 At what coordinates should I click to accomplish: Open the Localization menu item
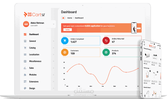pyautogui.click(x=34, y=55)
